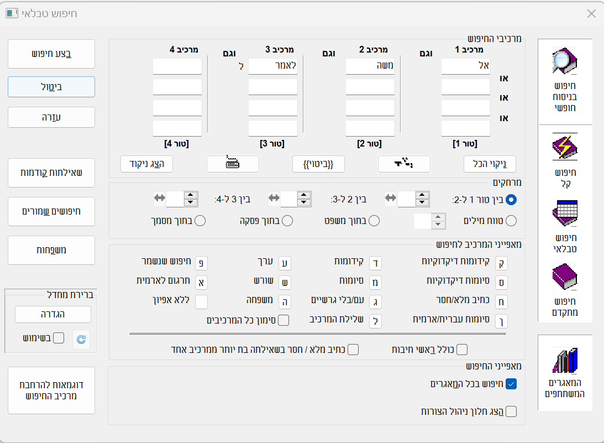Increase the column 1-2 distance spinner
The image size is (604, 443).
click(x=422, y=195)
